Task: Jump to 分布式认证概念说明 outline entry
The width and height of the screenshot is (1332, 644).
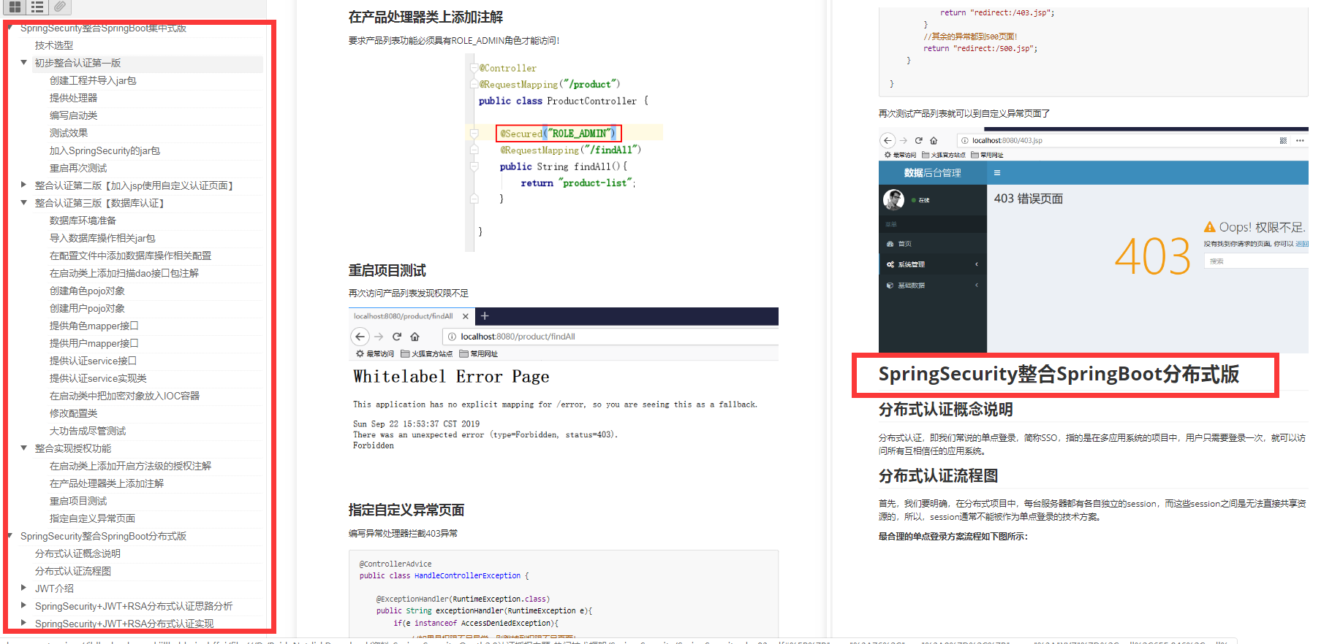Action: pyautogui.click(x=77, y=553)
